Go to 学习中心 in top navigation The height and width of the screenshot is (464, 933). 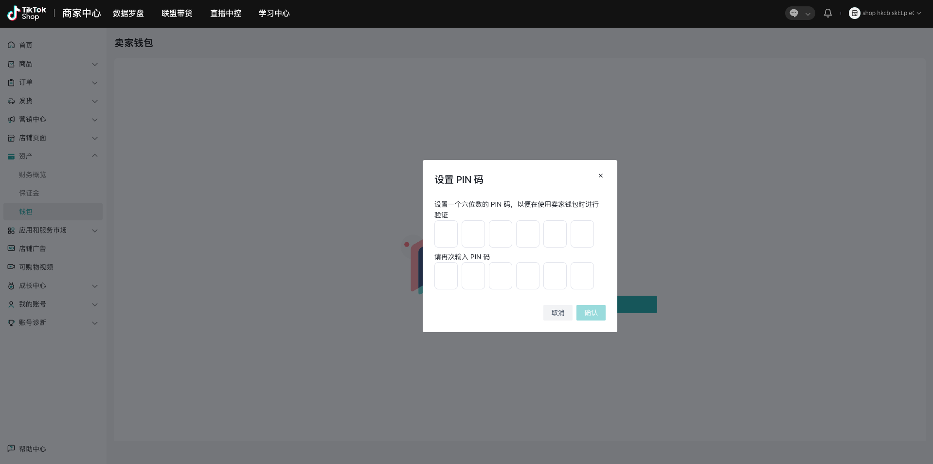coord(274,13)
